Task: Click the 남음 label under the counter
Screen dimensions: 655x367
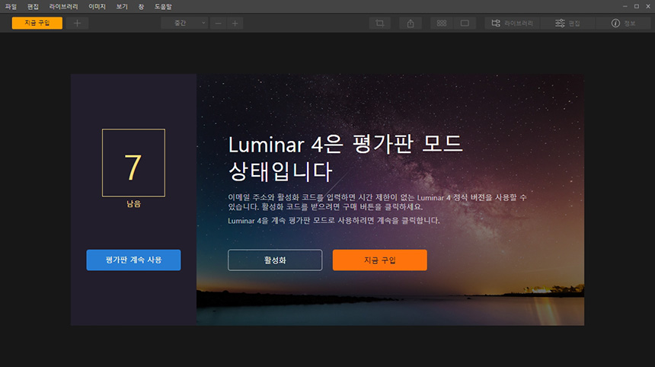Action: [x=134, y=204]
